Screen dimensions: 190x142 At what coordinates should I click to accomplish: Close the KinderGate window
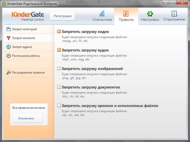click(x=182, y=3)
